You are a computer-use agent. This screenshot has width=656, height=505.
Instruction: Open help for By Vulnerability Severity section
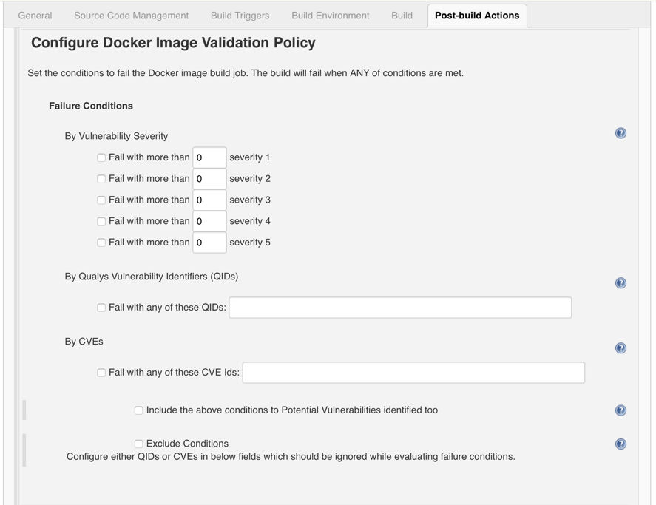[621, 133]
